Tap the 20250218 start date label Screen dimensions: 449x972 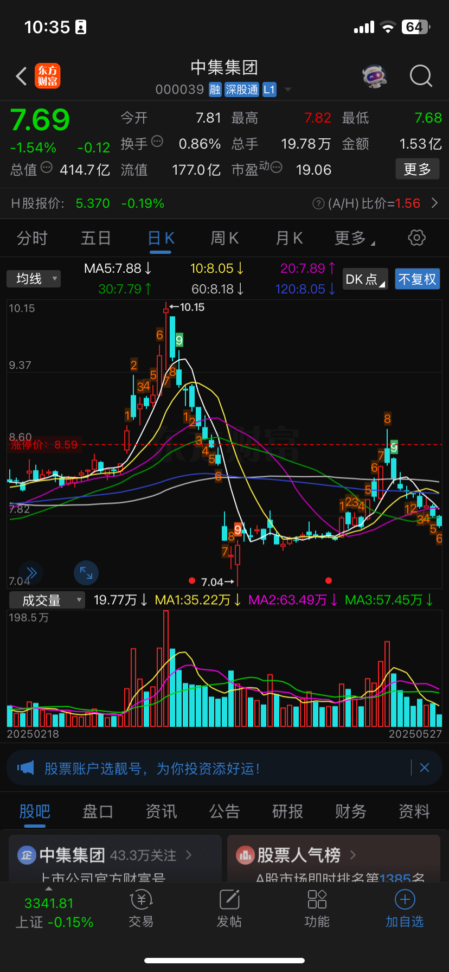click(33, 734)
